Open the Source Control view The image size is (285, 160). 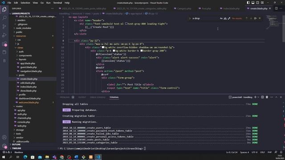tap(4, 27)
